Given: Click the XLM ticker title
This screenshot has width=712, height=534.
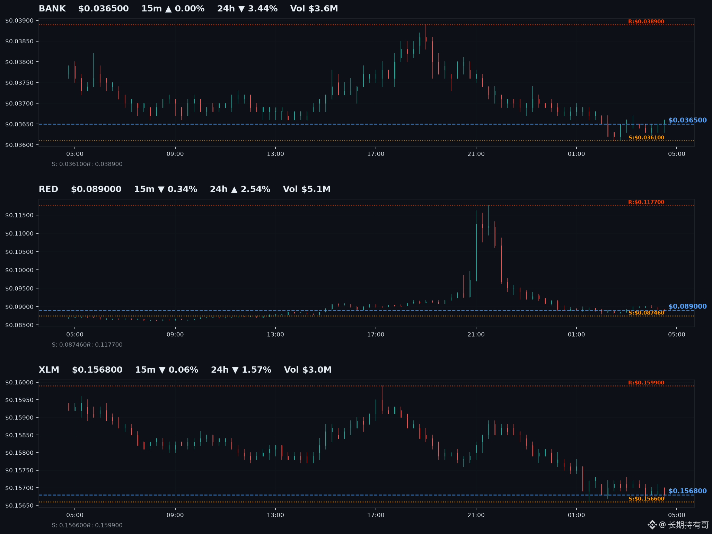Looking at the screenshot, I should click(x=49, y=370).
